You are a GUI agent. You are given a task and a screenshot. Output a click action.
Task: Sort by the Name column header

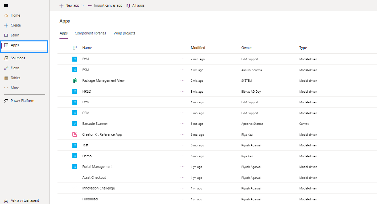coord(87,48)
